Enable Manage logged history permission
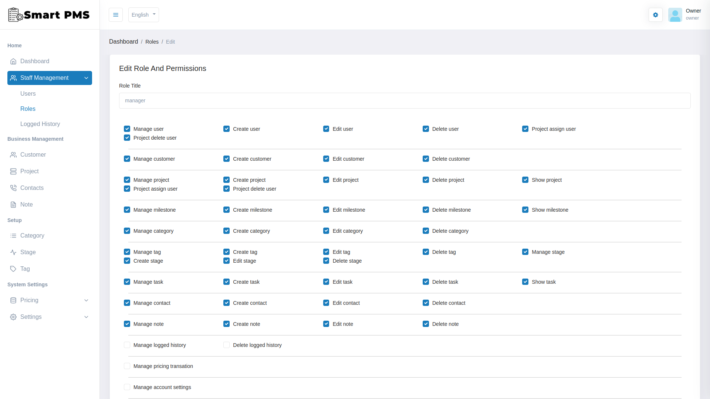The height and width of the screenshot is (399, 710). tap(127, 345)
